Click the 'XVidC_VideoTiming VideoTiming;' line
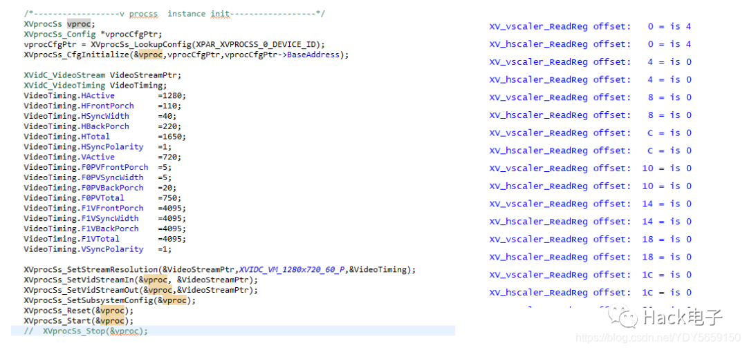Viewport: 747px width, 350px height. pos(95,86)
